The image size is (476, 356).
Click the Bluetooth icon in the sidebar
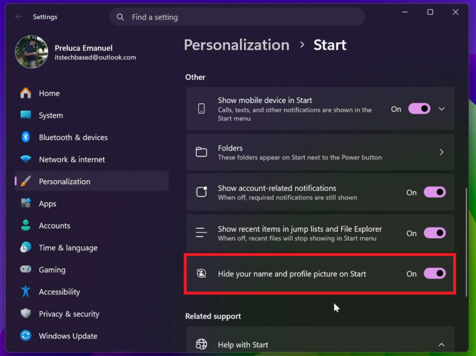pyautogui.click(x=26, y=137)
